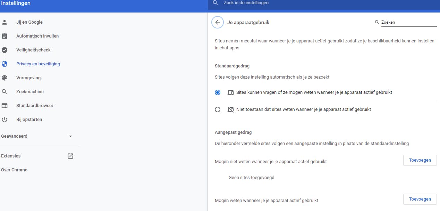Click the power icon for Bij opstarten
This screenshot has height=211, width=440.
click(5, 120)
